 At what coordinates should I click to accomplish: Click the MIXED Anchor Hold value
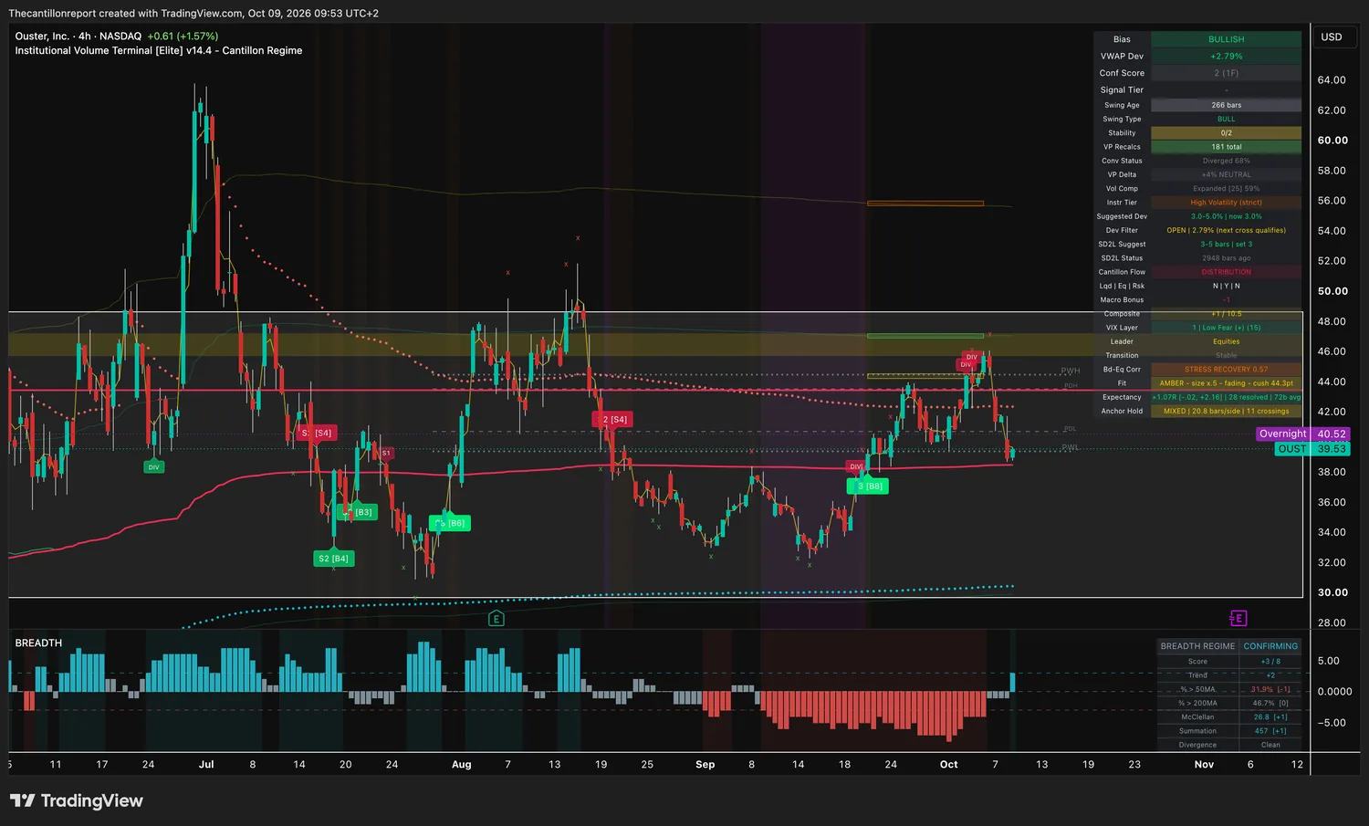click(1226, 411)
